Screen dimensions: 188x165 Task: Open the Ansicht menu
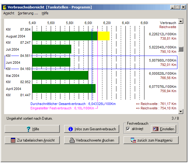pyautogui.click(x=9, y=13)
